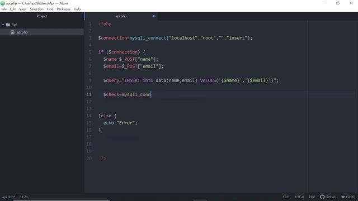
Task: Select api.php in project tree
Action: tap(42, 32)
